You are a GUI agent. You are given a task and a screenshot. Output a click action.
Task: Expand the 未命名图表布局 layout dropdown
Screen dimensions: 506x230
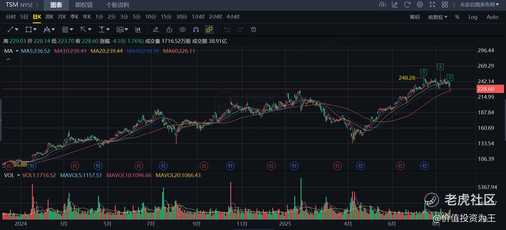479,5
